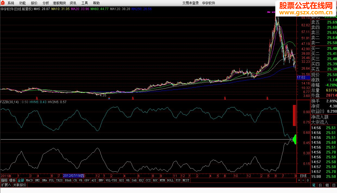
Task: Select the KDJ indicator
Action: click(141, 180)
